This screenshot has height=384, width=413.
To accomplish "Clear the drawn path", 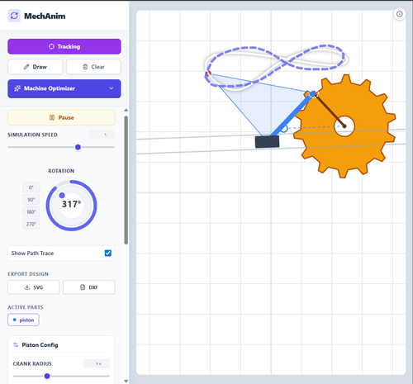I will tap(93, 67).
